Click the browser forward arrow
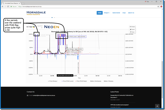 tap(5, 7)
